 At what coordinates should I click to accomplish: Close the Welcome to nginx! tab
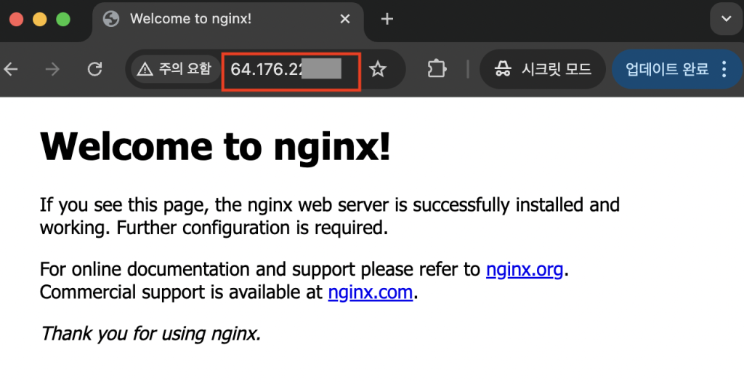(345, 19)
